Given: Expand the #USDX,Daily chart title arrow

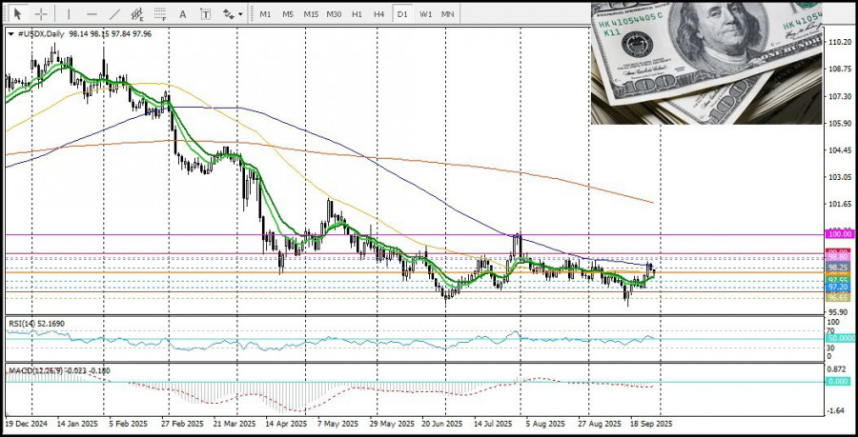Looking at the screenshot, I should coord(10,33).
